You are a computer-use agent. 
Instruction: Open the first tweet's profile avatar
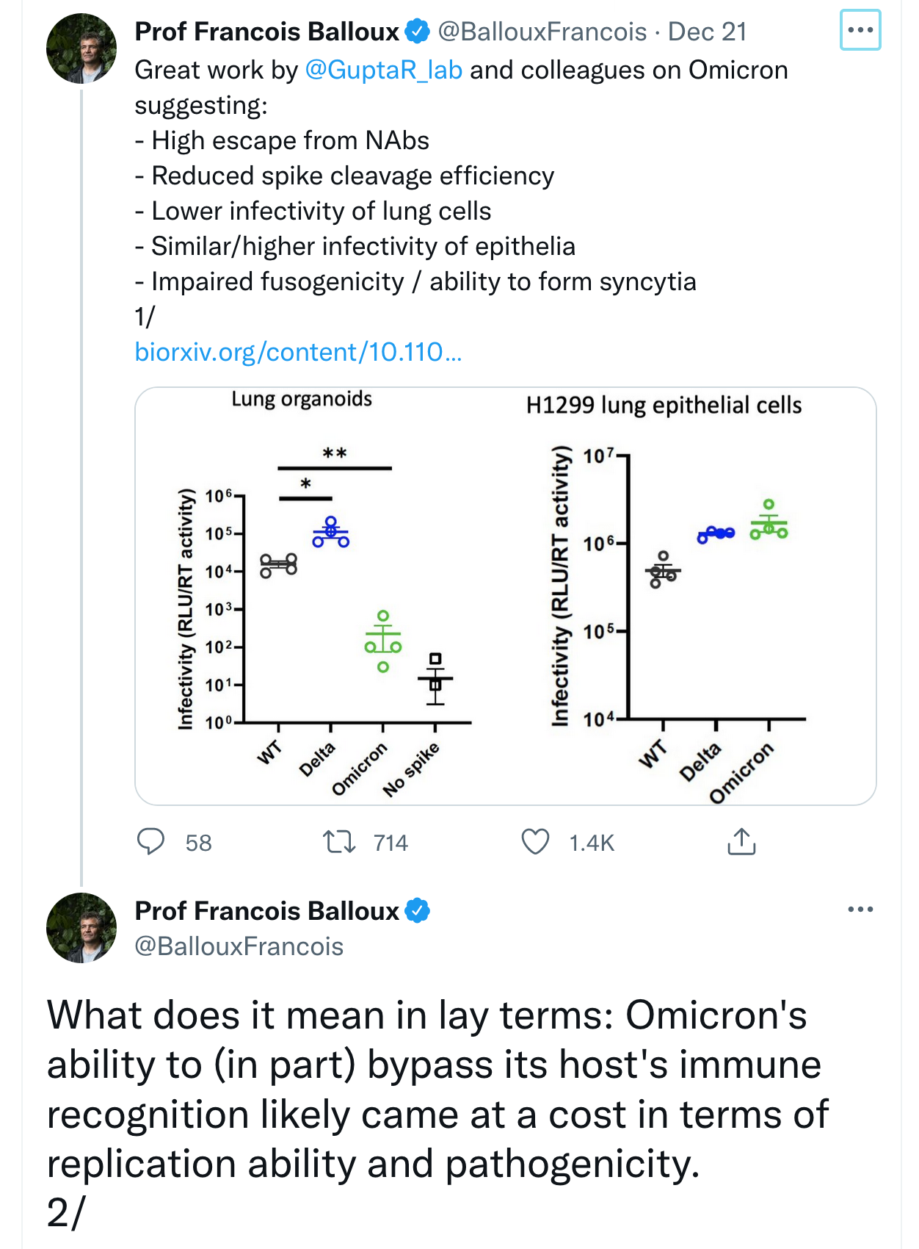81,48
